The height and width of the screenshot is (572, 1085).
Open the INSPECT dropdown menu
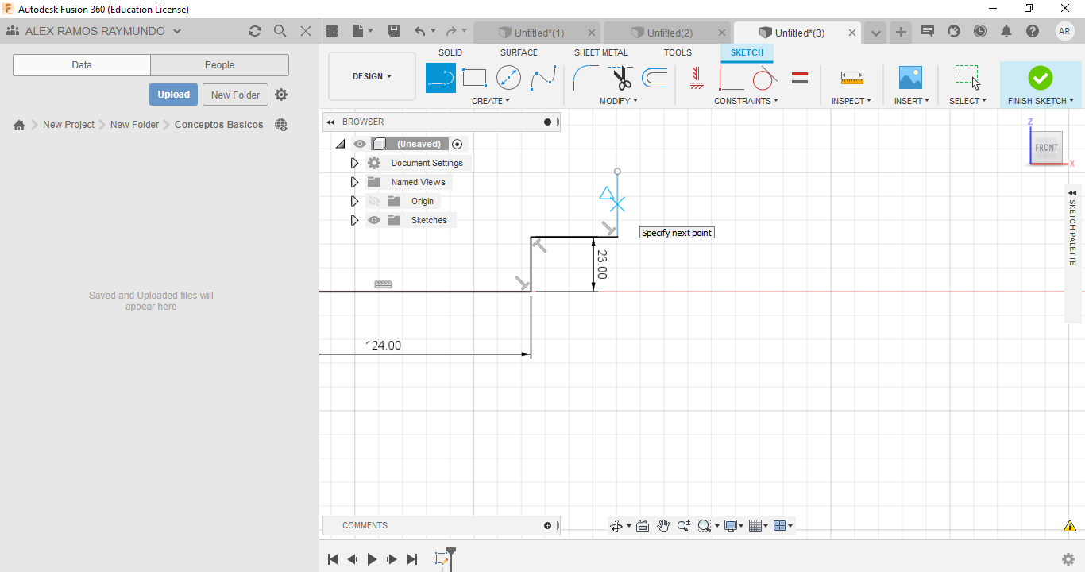coord(851,101)
